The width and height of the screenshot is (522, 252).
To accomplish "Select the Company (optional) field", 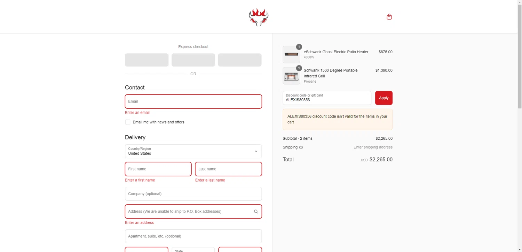I will [193, 194].
